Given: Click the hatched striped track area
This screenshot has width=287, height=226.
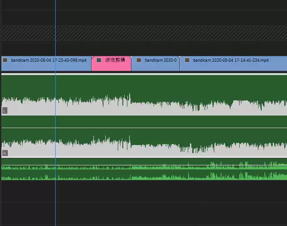Looking at the screenshot, I should click(144, 33).
